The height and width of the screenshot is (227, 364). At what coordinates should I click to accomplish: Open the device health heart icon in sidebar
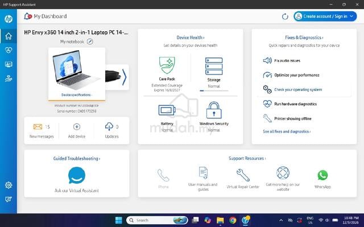[x=9, y=50]
